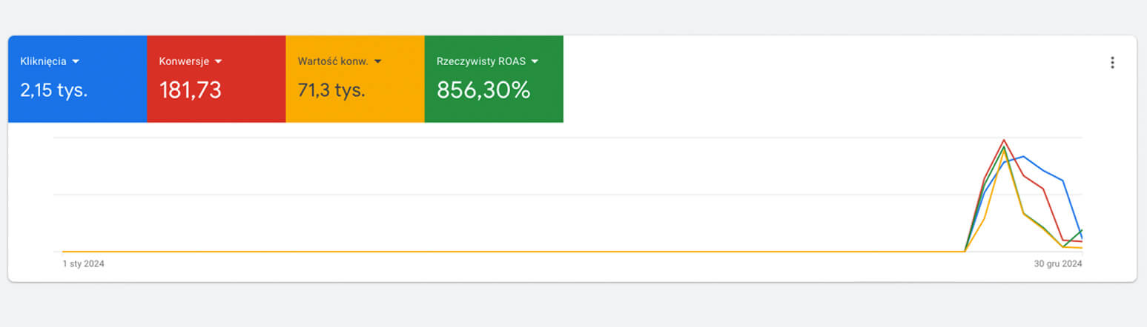Open the Wartość konw. dropdown arrow
The image size is (1147, 327).
[x=378, y=61]
